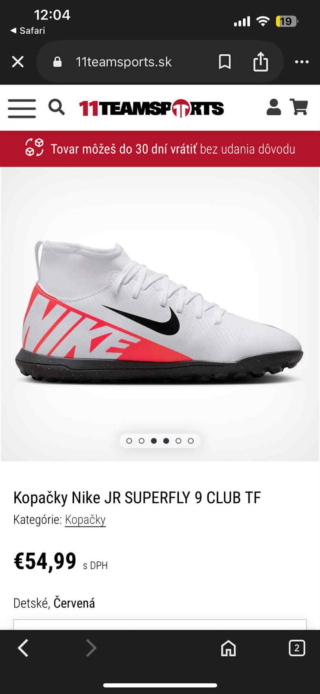Open the browser home icon
The height and width of the screenshot is (694, 320).
(x=229, y=648)
